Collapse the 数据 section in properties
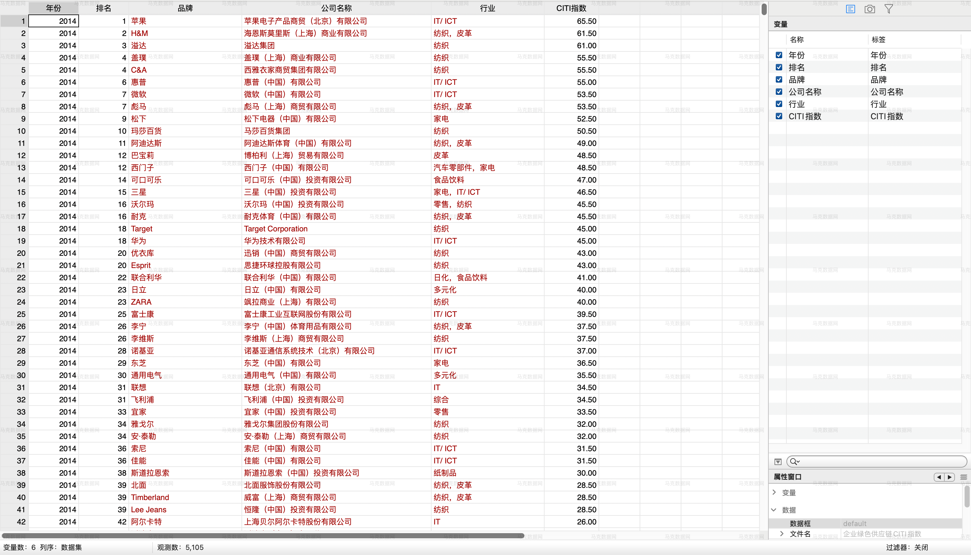The width and height of the screenshot is (971, 555). [774, 510]
